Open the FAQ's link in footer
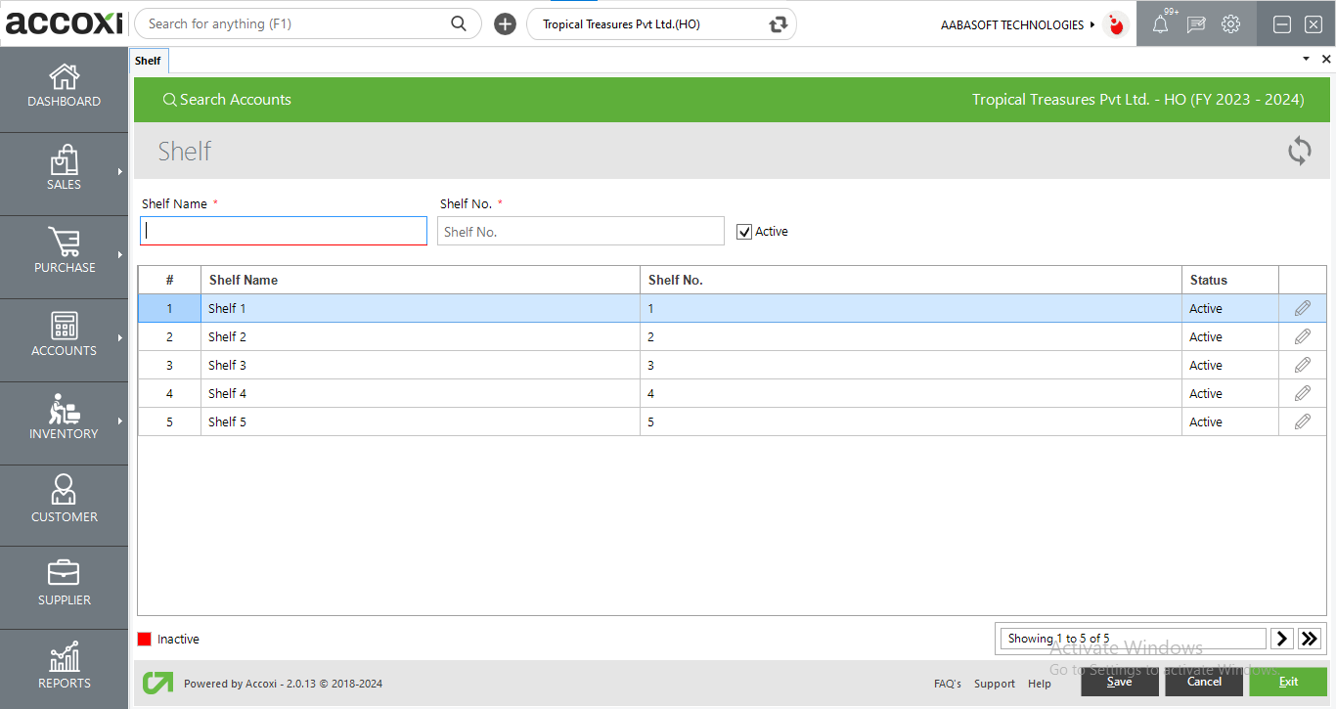The width and height of the screenshot is (1336, 709). point(947,684)
